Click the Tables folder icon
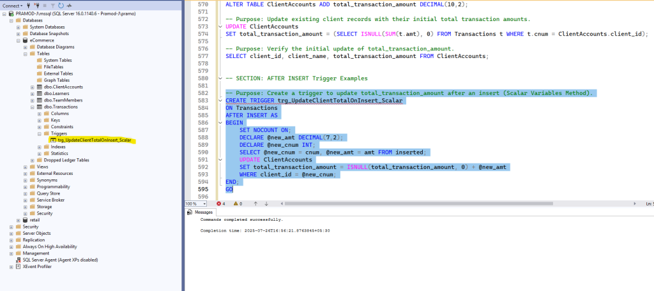This screenshot has width=654, height=291. [x=32, y=54]
